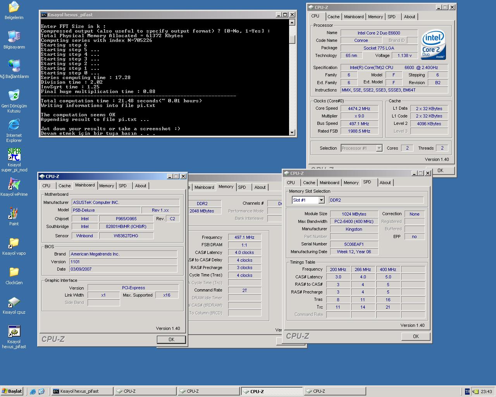The image size is (496, 397).
Task: Open Memory Slot #1 dropdown
Action: [x=321, y=200]
